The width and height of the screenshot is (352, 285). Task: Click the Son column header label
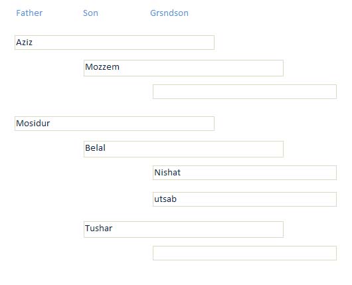click(90, 13)
